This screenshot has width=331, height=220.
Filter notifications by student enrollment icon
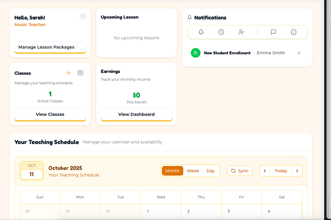coord(241,32)
